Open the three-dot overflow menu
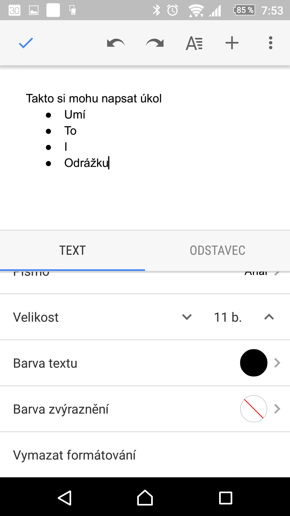The width and height of the screenshot is (290, 516). pyautogui.click(x=270, y=43)
